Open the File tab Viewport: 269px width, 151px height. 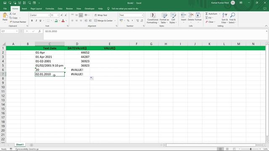tap(5, 8)
